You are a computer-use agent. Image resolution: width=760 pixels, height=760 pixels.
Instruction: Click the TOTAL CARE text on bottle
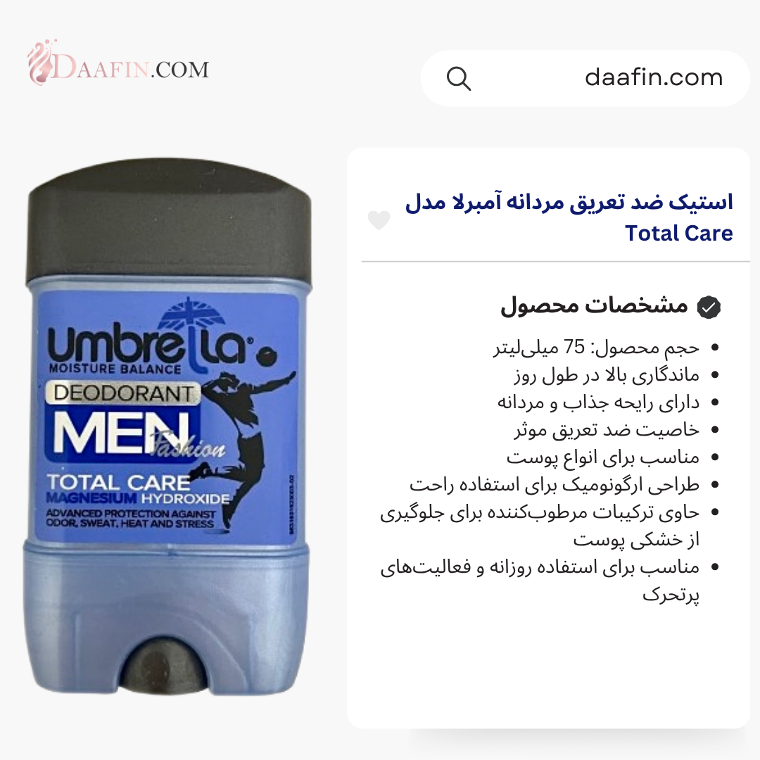click(x=118, y=483)
